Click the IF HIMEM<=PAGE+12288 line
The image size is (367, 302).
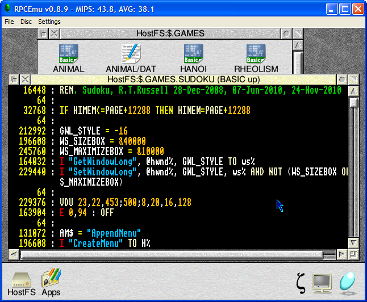click(x=155, y=111)
